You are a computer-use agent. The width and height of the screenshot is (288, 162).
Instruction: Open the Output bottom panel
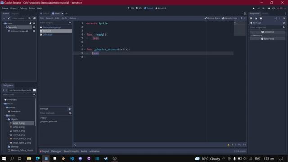click(45, 151)
